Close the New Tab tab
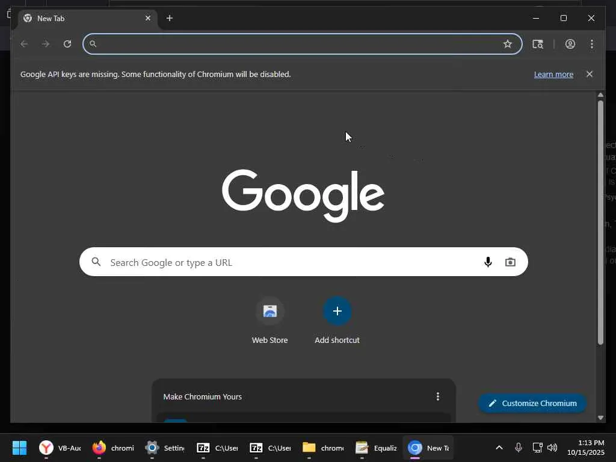The width and height of the screenshot is (616, 462). (148, 18)
